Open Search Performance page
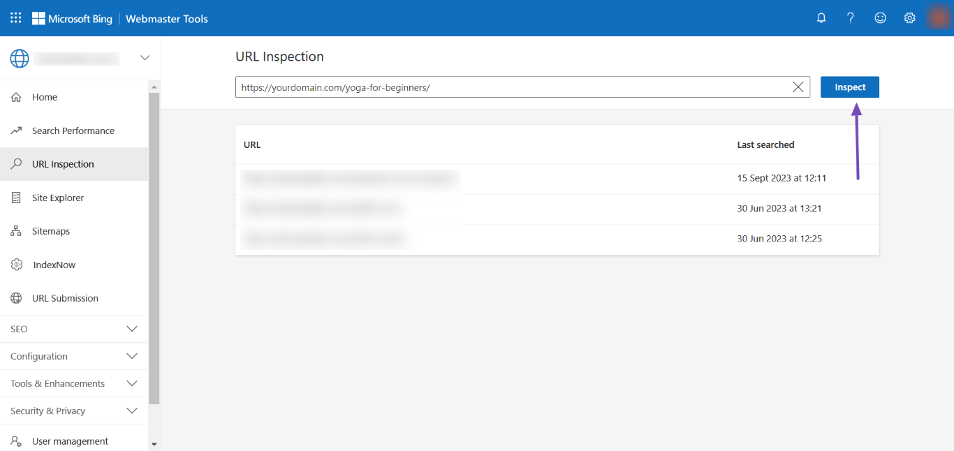Screen dimensions: 954x451 (74, 131)
